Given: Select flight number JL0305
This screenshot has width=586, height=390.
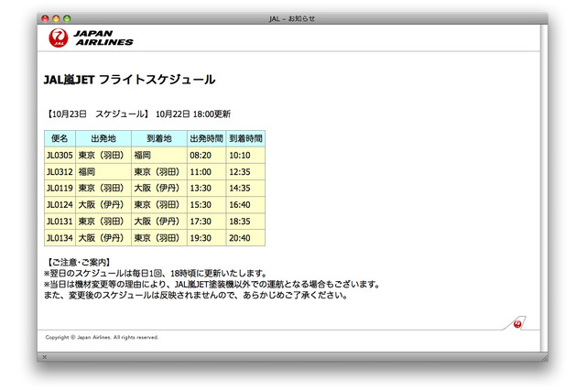Looking at the screenshot, I should click(x=60, y=156).
